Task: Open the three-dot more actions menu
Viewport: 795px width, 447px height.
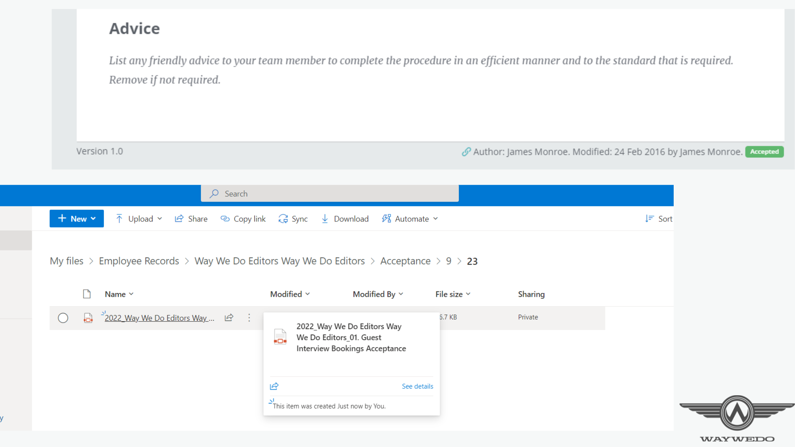Action: point(249,317)
